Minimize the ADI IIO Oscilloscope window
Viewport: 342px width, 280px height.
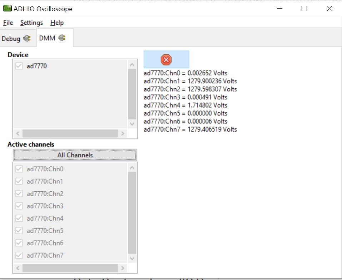click(x=279, y=9)
